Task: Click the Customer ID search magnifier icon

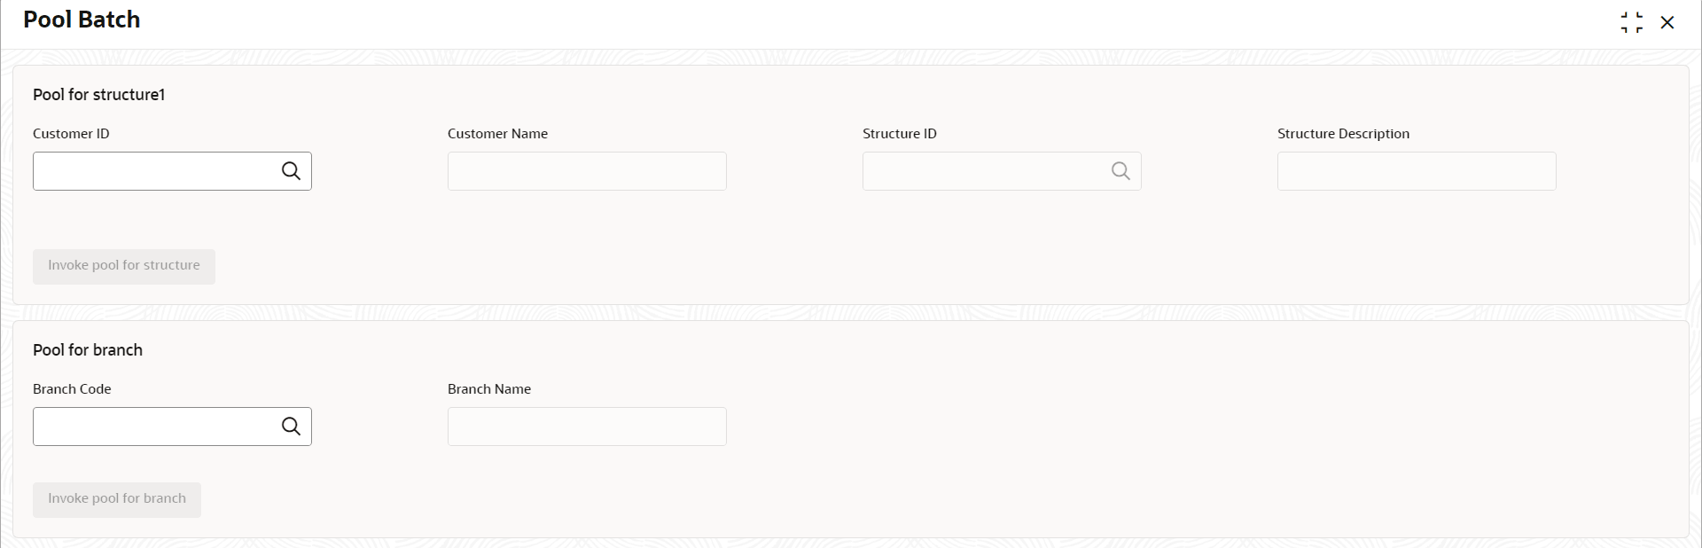Action: (291, 171)
